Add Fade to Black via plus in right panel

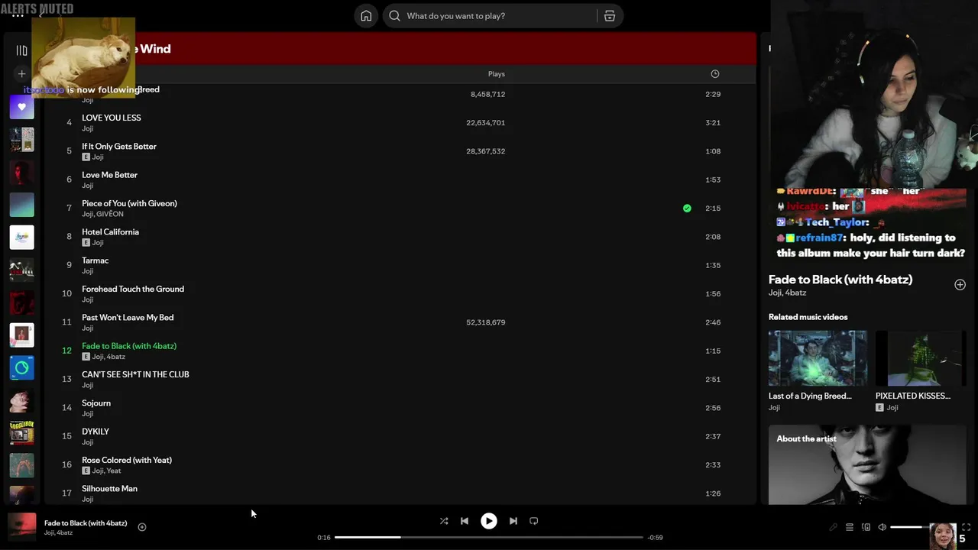pos(960,285)
